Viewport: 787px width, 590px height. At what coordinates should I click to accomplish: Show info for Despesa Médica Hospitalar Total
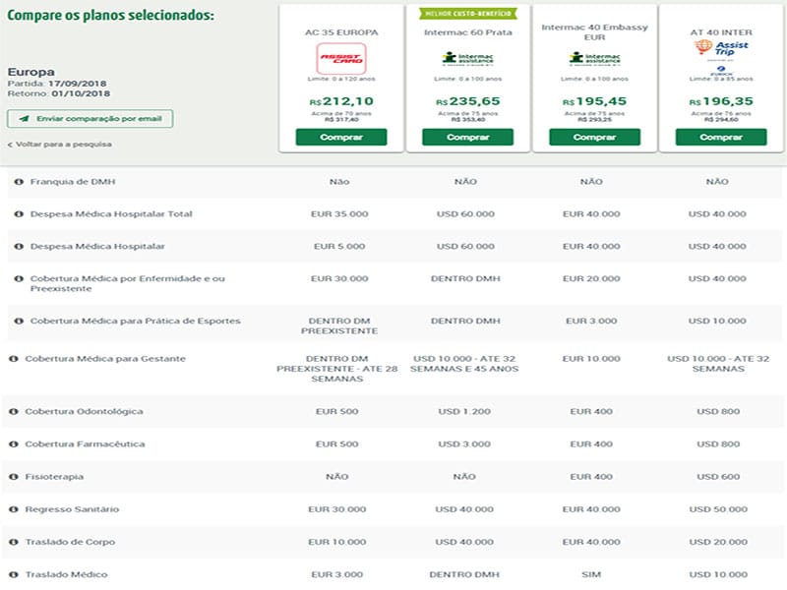point(19,213)
